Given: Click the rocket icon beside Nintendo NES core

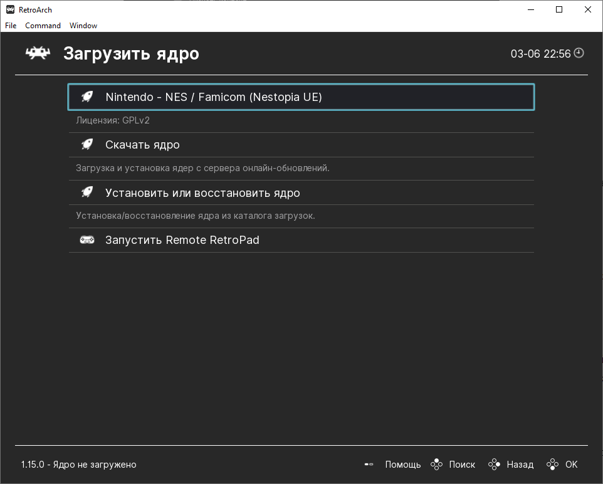Looking at the screenshot, I should 87,97.
